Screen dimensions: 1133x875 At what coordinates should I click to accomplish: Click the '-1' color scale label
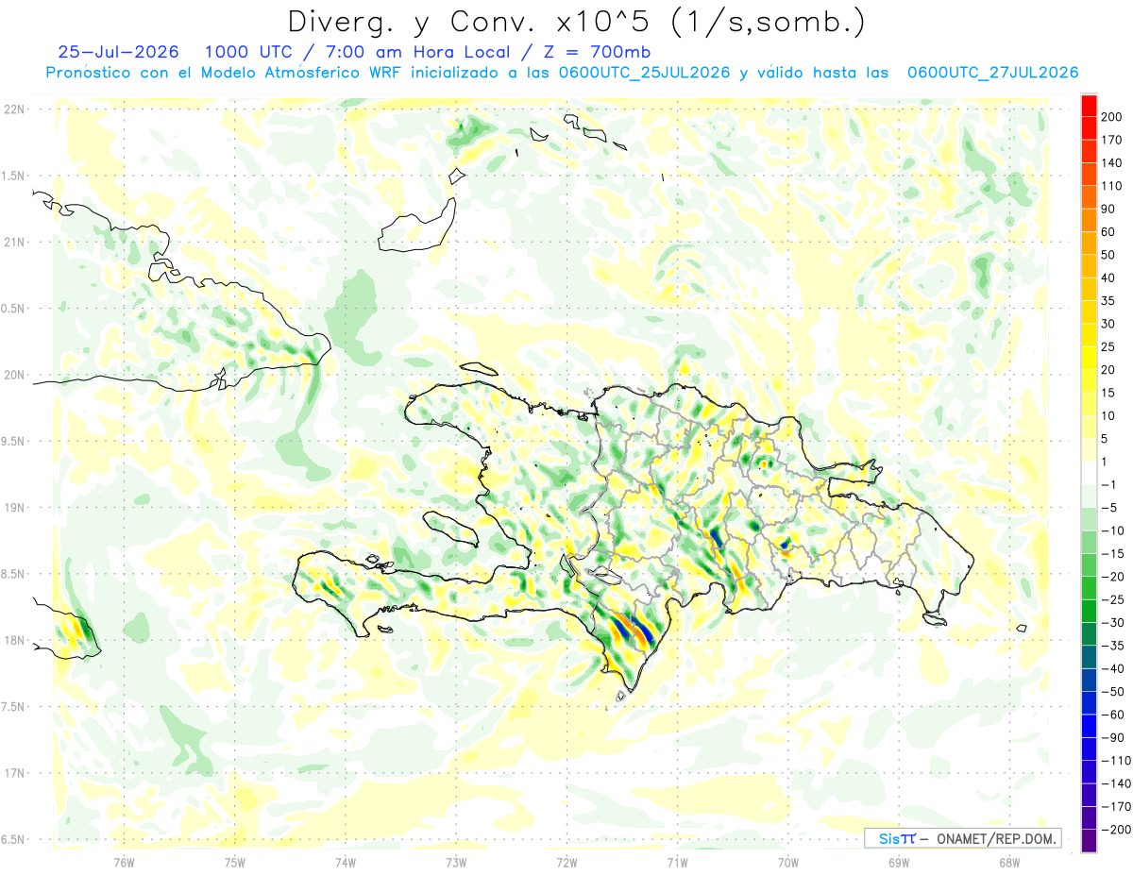[1110, 485]
